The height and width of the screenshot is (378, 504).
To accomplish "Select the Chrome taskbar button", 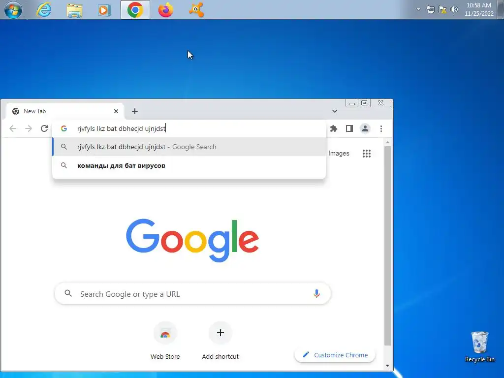I will 135,10.
